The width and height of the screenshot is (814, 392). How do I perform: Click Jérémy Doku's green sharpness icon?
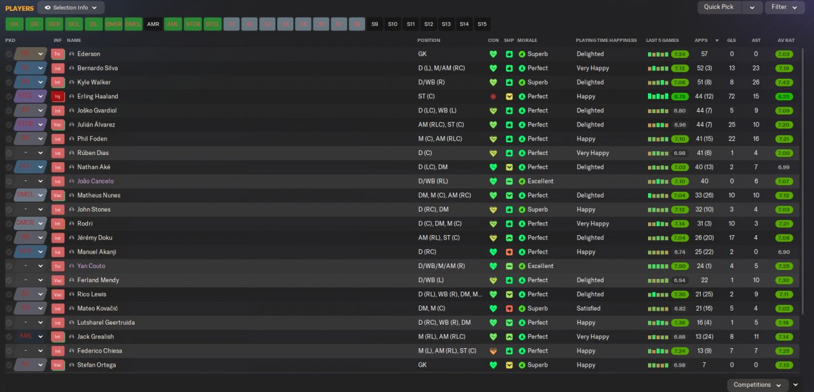pos(509,238)
